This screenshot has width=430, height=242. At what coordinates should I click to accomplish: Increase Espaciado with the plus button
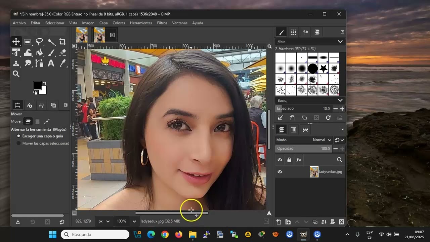click(x=342, y=109)
